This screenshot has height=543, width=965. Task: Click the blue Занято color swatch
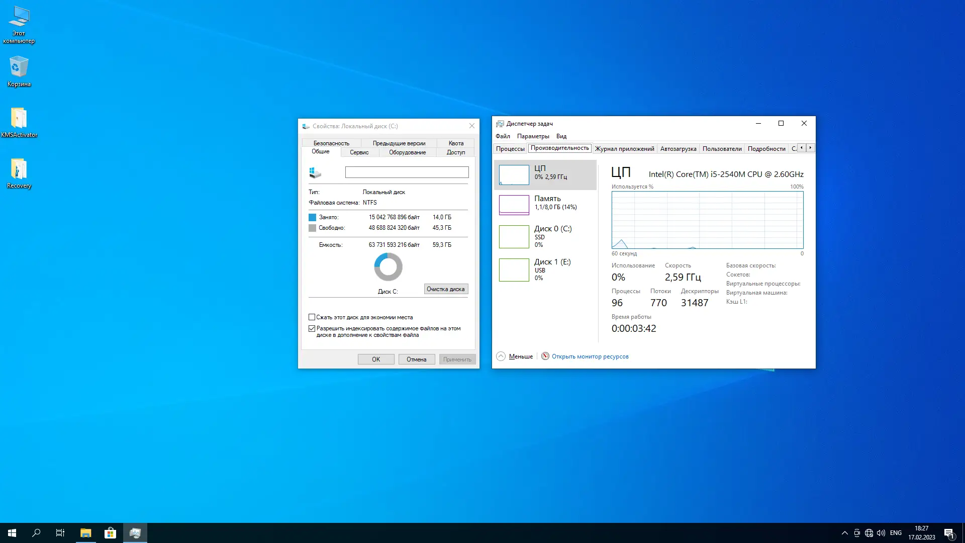pyautogui.click(x=312, y=217)
